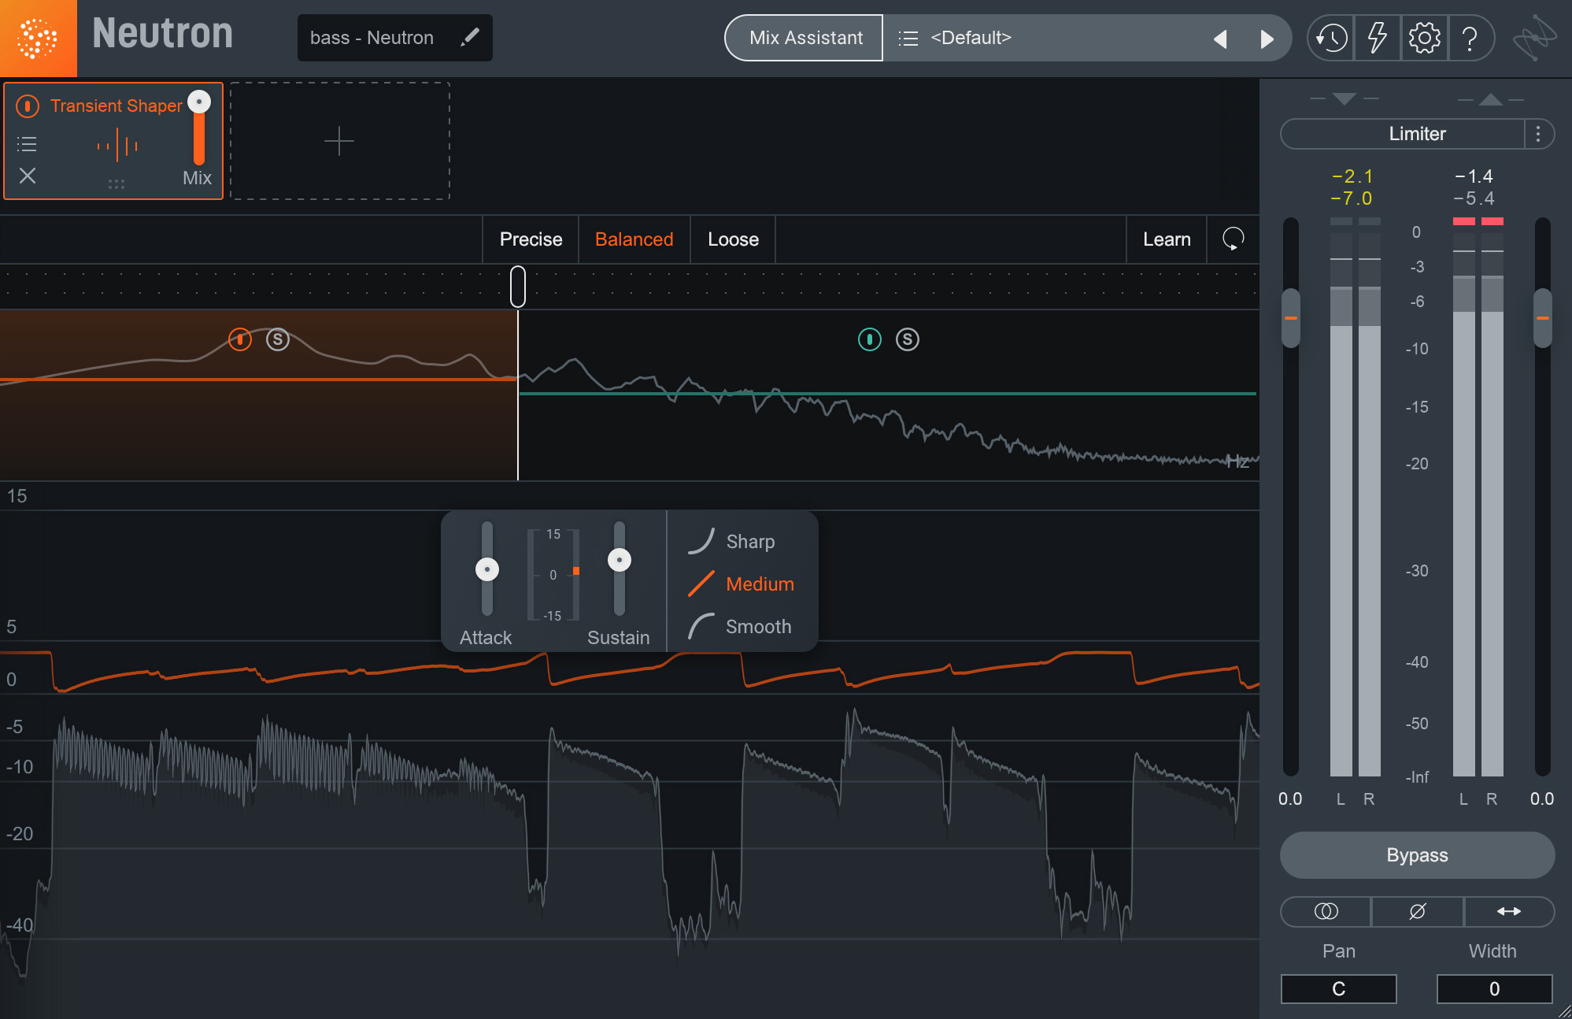
Task: Click the input peak readout -2.1
Action: tap(1352, 176)
